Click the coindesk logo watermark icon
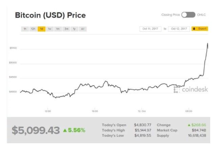The width and height of the screenshot is (219, 149). 177,90
